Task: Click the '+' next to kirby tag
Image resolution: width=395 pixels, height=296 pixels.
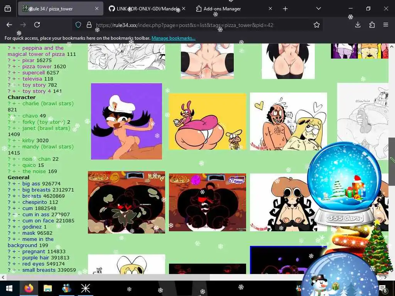Action: 14,140
